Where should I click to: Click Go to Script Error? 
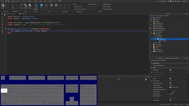(x=92, y=4)
